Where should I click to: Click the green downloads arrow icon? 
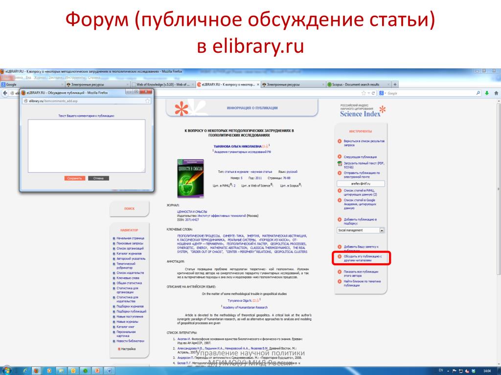pos(487,93)
